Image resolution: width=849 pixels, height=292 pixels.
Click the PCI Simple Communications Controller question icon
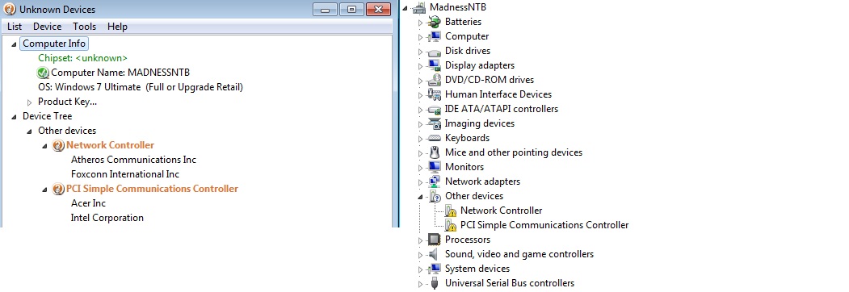tap(58, 190)
